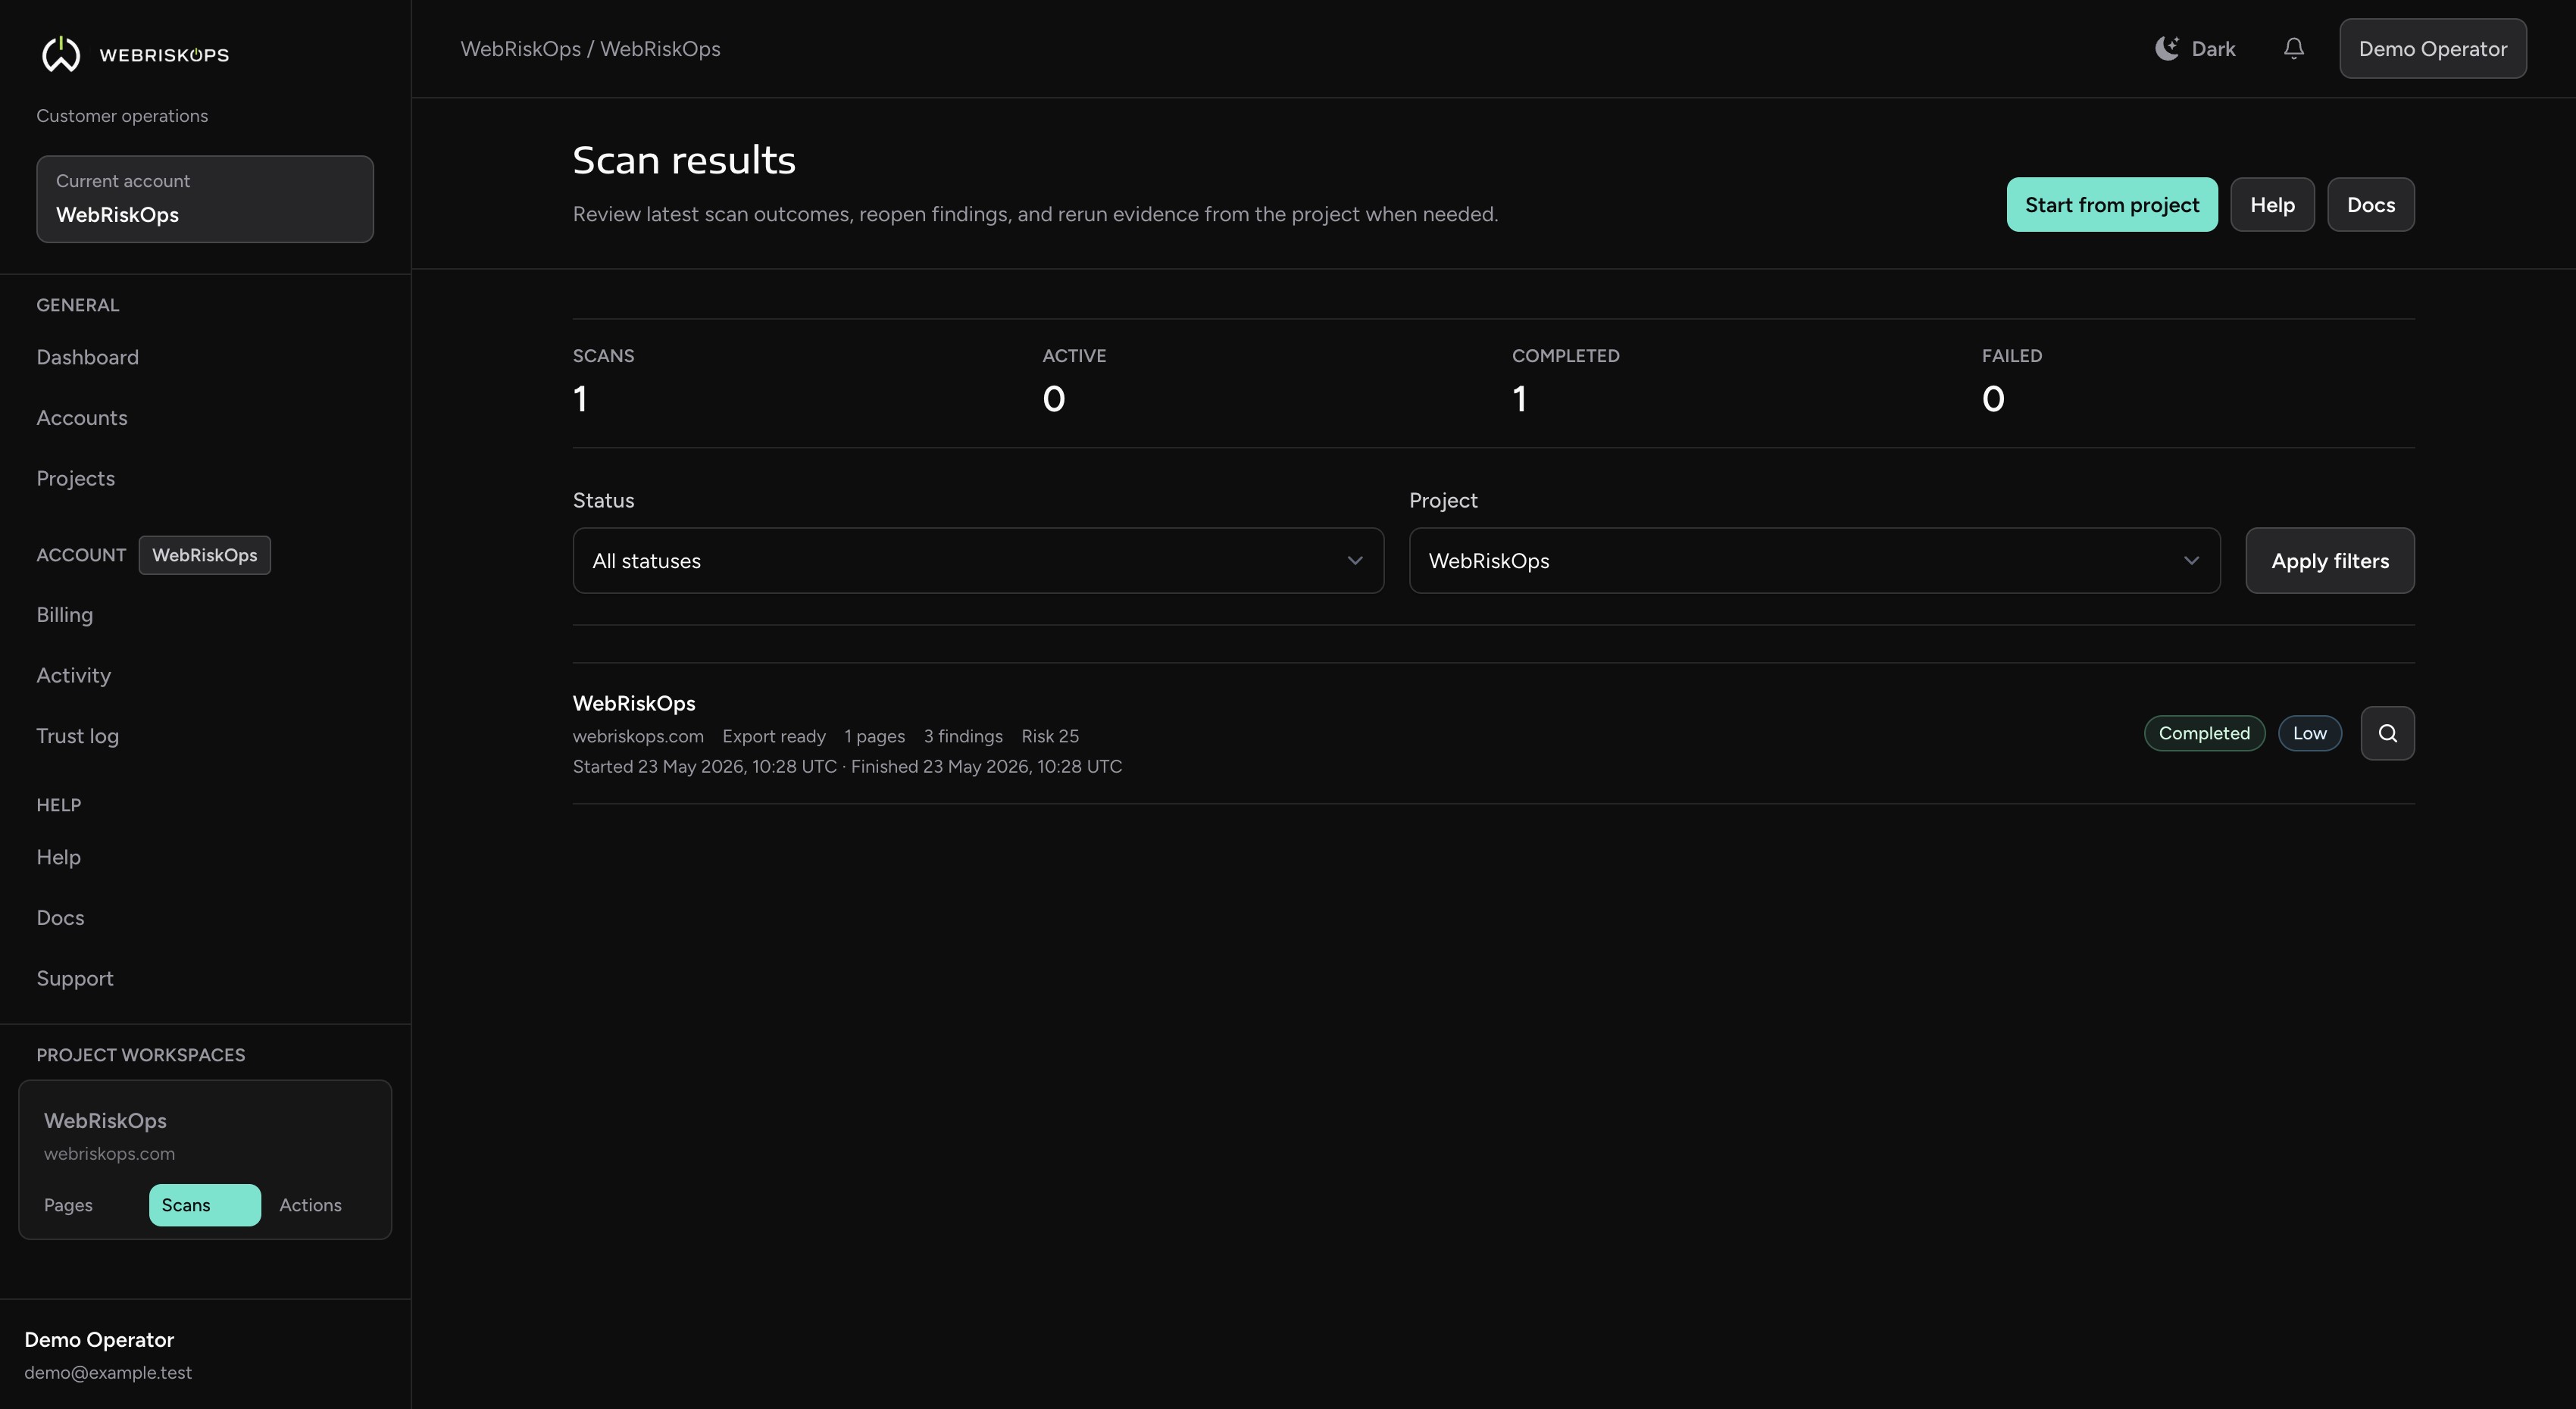The height and width of the screenshot is (1409, 2576).
Task: Open Projects in sidebar
Action: click(x=76, y=479)
